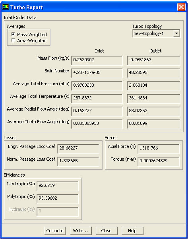Click the Compute button
188x239 pixels.
tap(55, 231)
